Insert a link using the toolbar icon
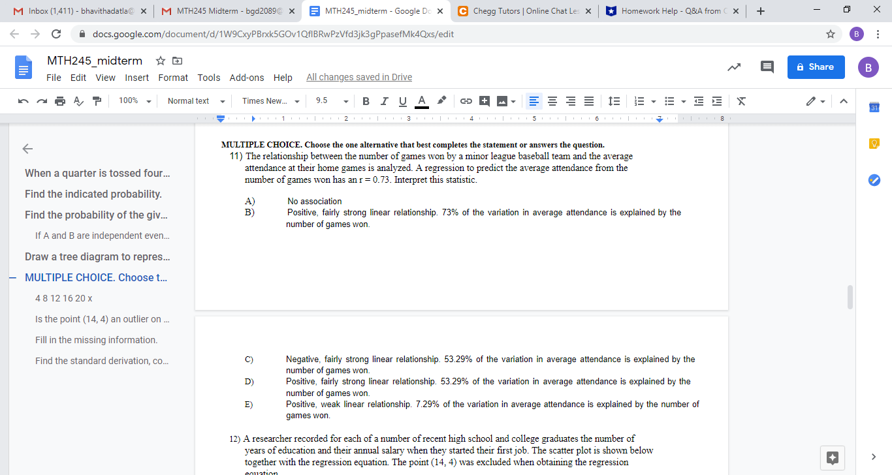 click(466, 101)
